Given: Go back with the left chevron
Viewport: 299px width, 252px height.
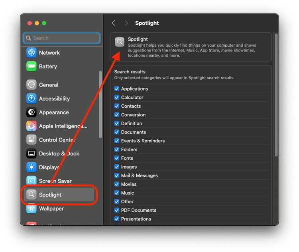Looking at the screenshot, I should [114, 23].
